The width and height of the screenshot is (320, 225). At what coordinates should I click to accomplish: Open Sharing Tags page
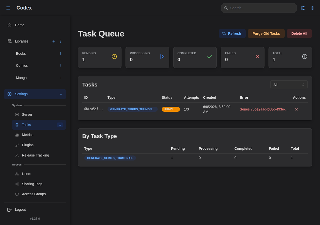pyautogui.click(x=39, y=184)
